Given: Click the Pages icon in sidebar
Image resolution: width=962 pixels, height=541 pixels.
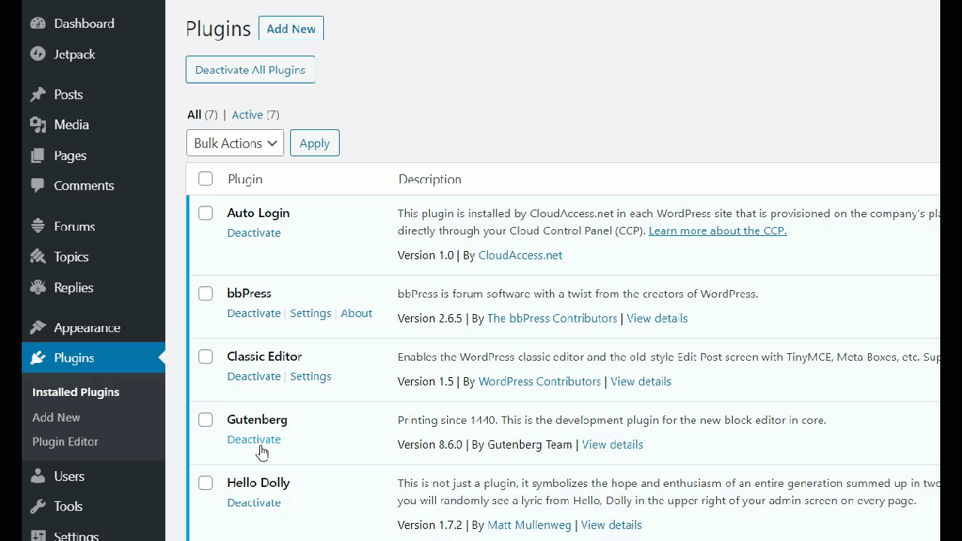Looking at the screenshot, I should point(38,156).
